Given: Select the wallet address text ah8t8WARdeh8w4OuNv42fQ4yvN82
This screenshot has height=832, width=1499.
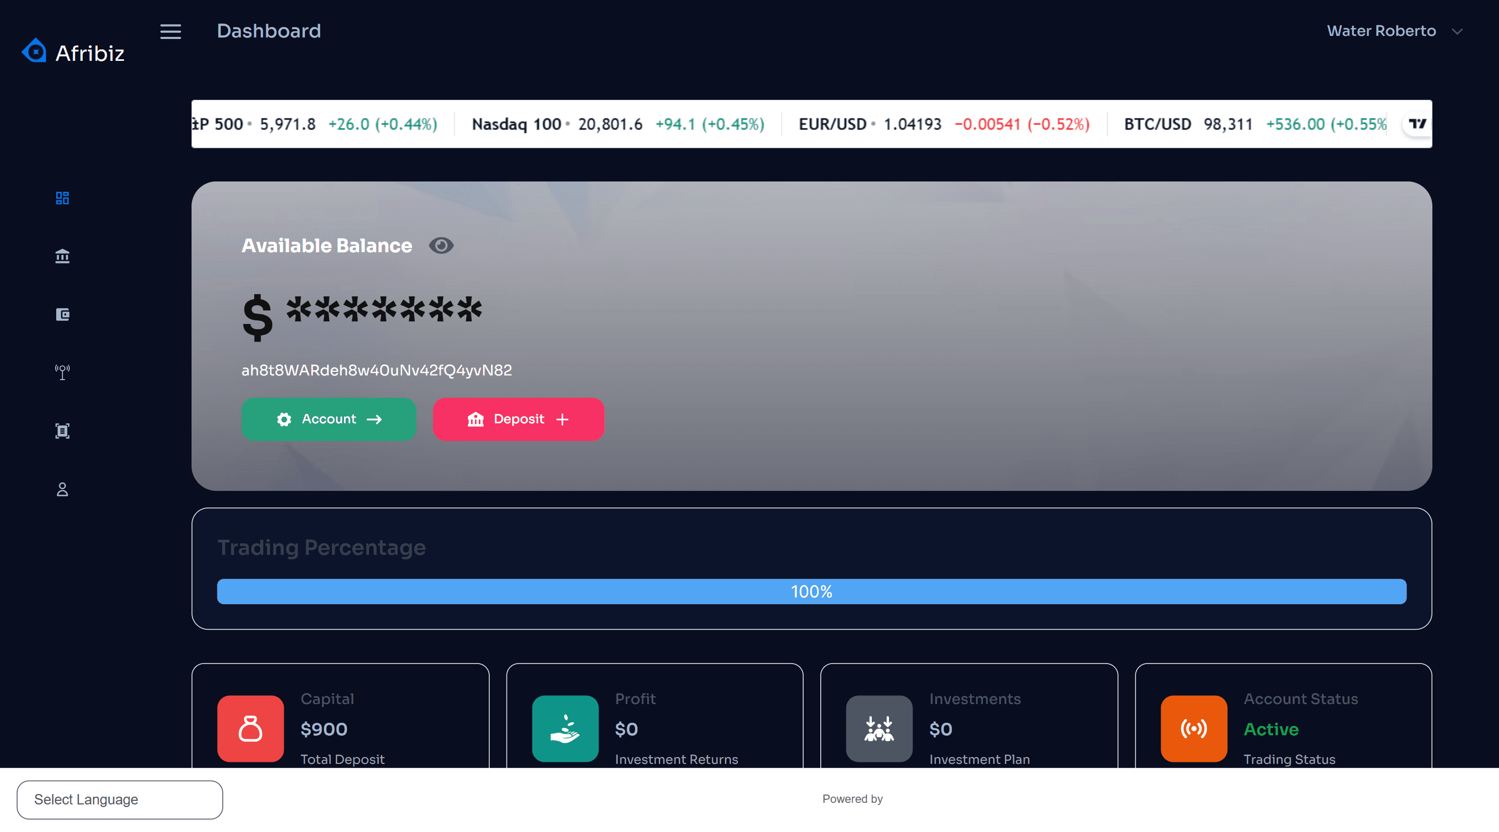Looking at the screenshot, I should tap(376, 370).
